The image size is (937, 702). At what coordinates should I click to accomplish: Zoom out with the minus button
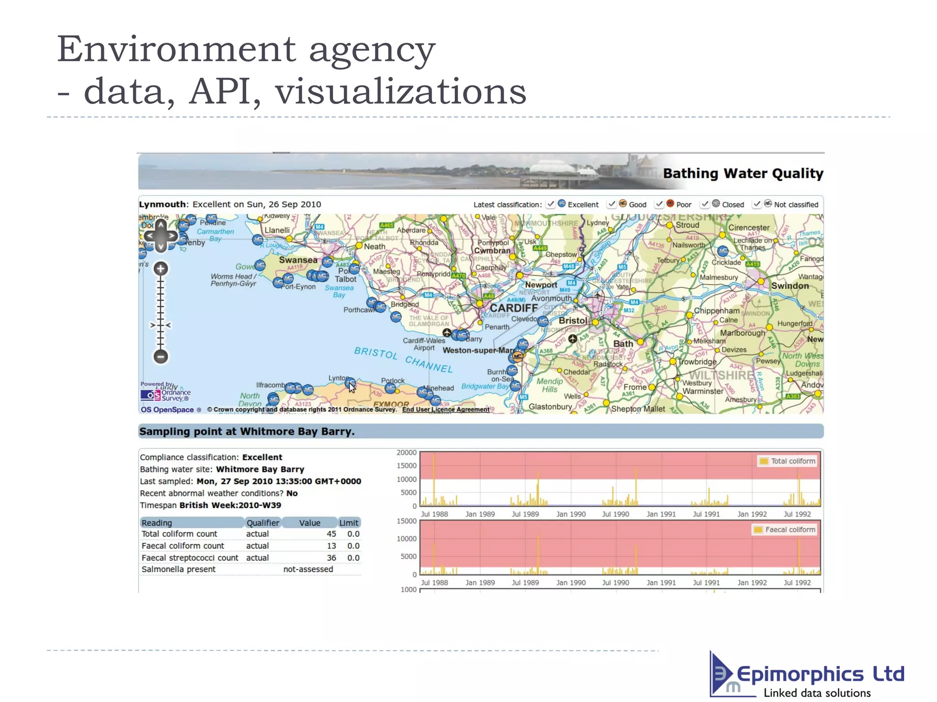(x=161, y=356)
